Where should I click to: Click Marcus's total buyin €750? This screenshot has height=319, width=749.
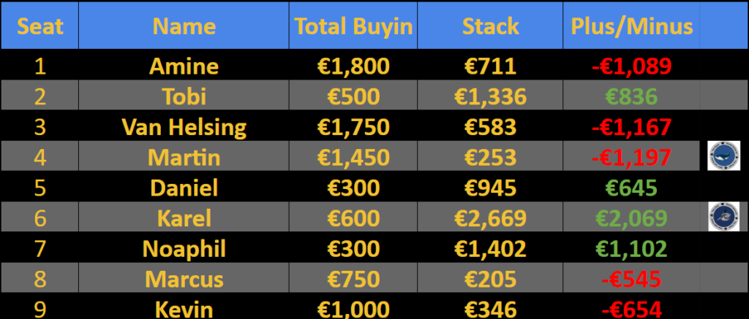tap(353, 279)
